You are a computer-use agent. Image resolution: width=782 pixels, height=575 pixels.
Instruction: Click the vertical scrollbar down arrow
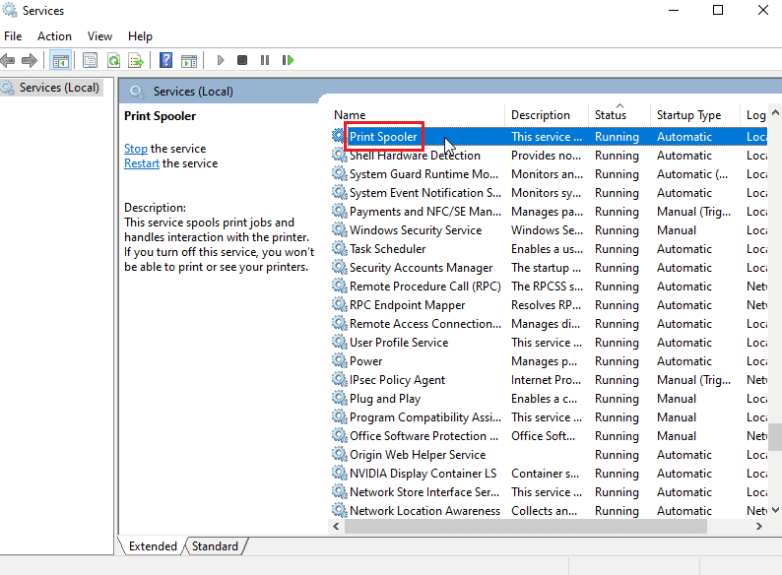[775, 510]
